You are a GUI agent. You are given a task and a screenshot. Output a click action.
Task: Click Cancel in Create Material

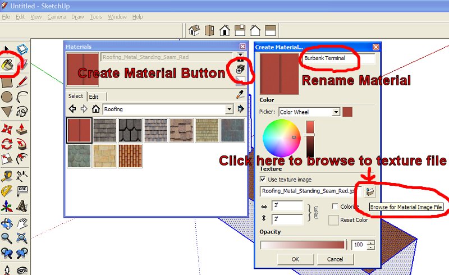click(x=335, y=259)
